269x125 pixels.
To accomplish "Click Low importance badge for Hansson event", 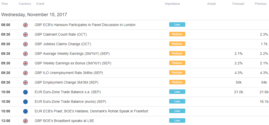I will [x=177, y=24].
